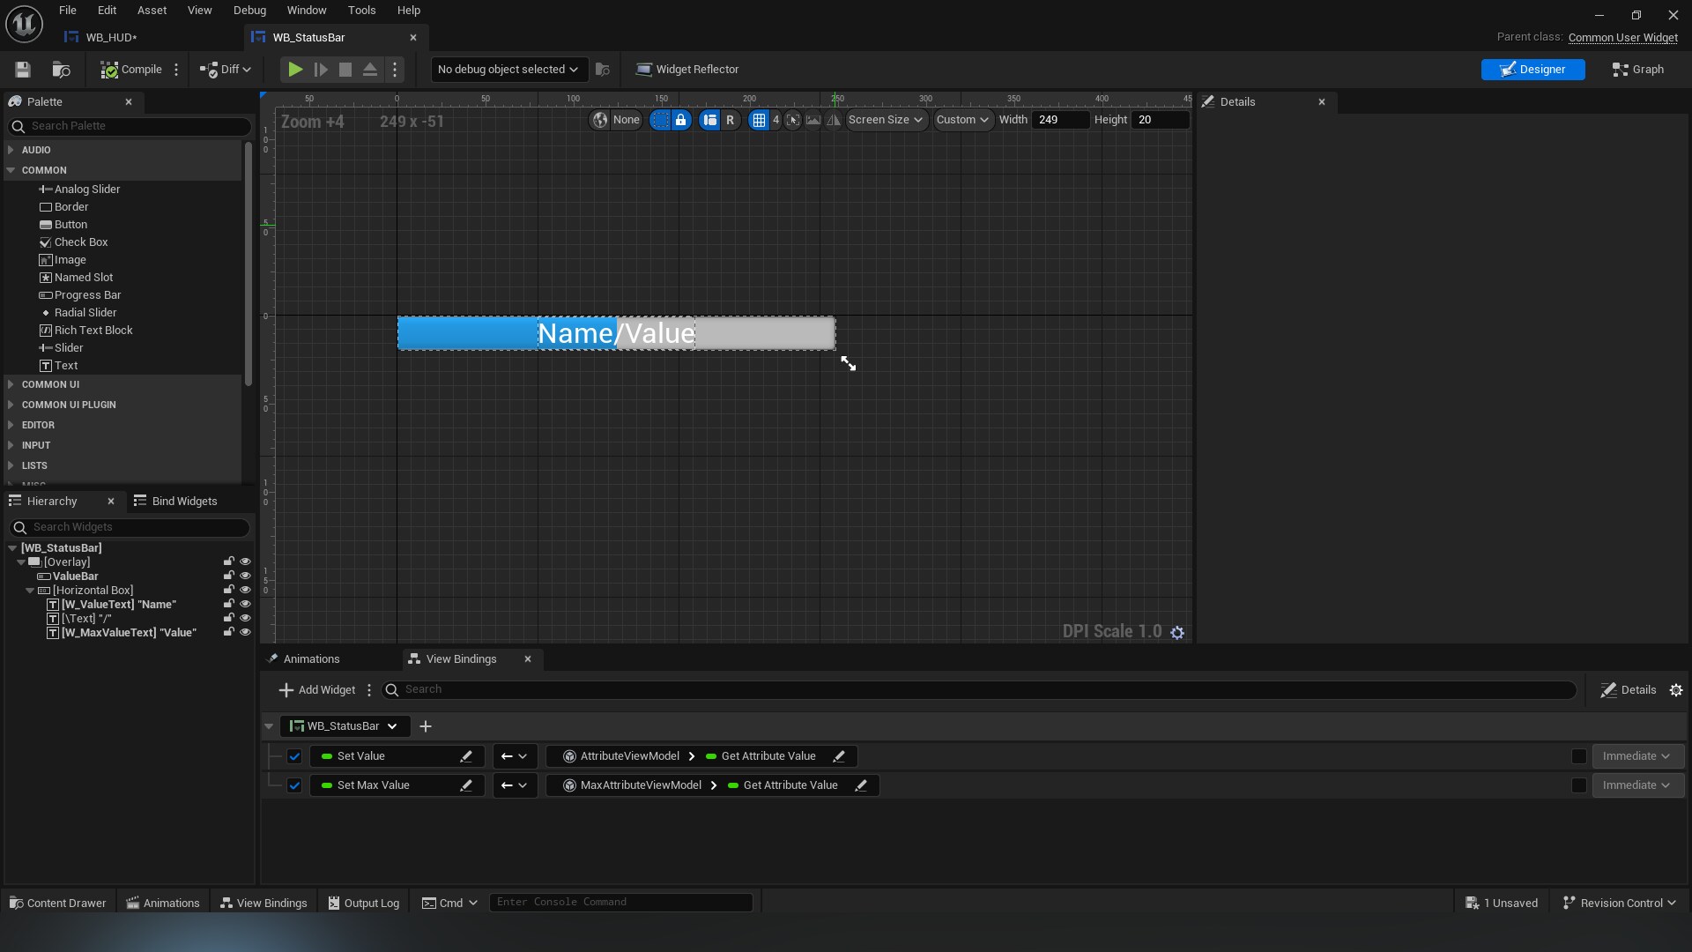
Task: Hide the ValueBar widget with eye icon
Action: 245,576
